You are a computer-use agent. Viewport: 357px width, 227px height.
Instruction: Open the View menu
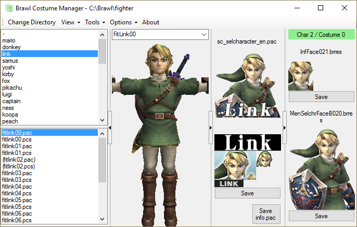(71, 22)
